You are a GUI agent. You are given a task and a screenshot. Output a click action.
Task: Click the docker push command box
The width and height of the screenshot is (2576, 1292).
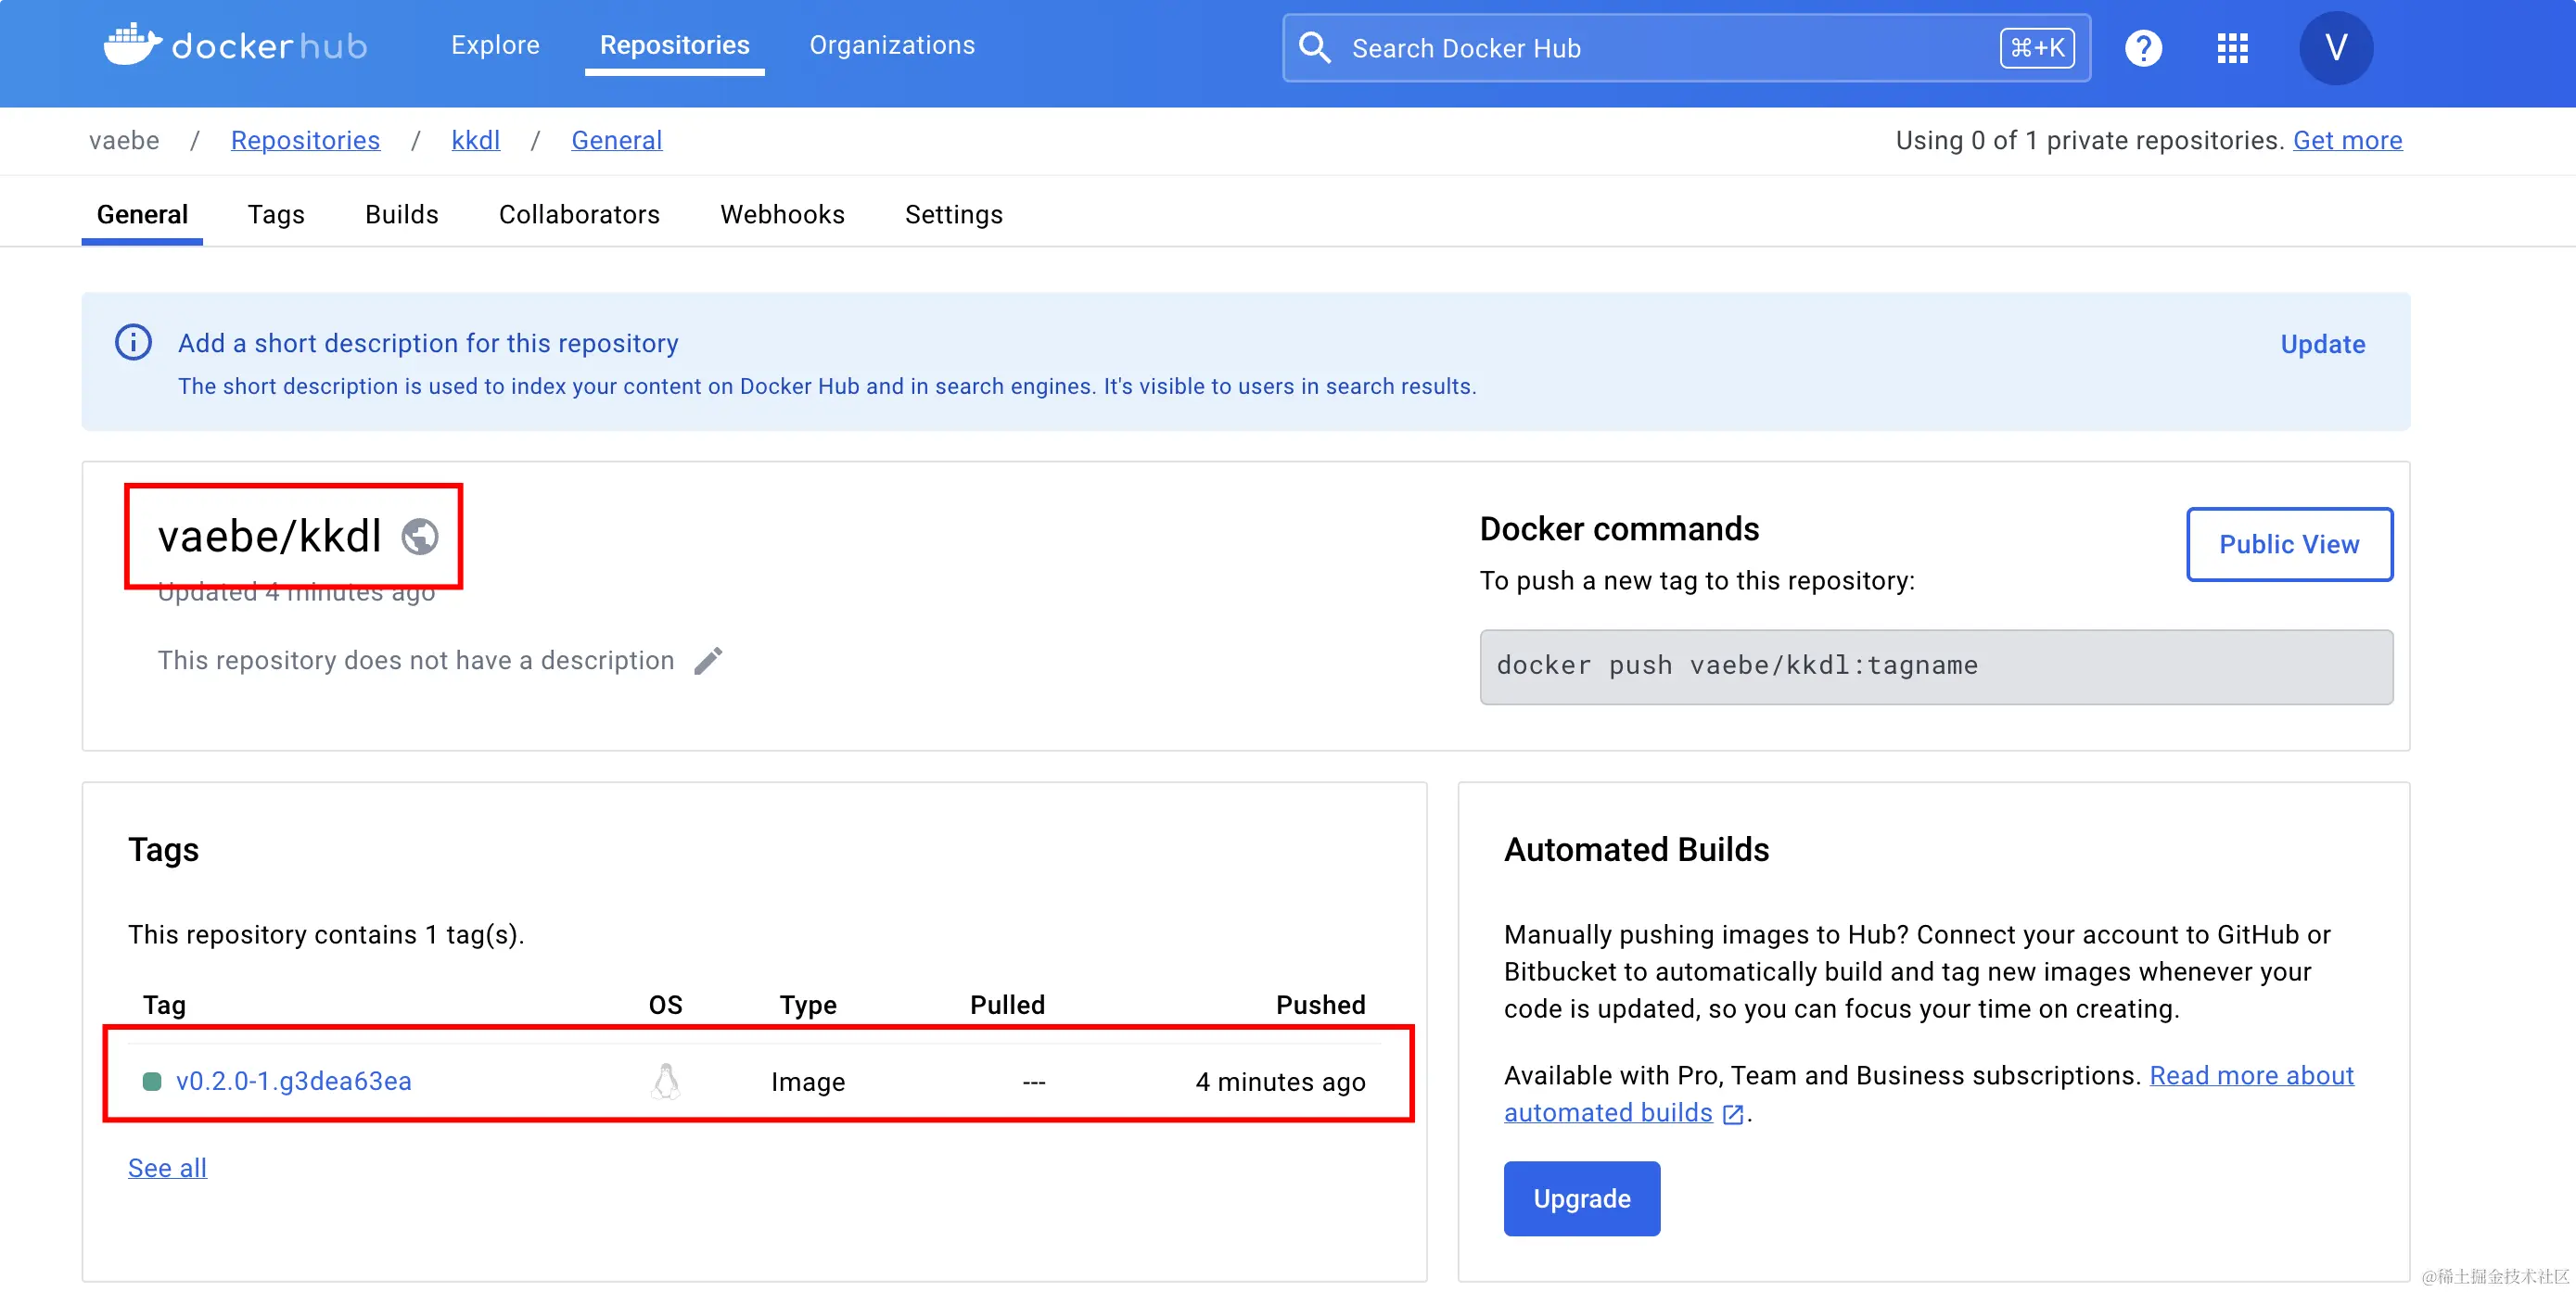[x=1936, y=666]
